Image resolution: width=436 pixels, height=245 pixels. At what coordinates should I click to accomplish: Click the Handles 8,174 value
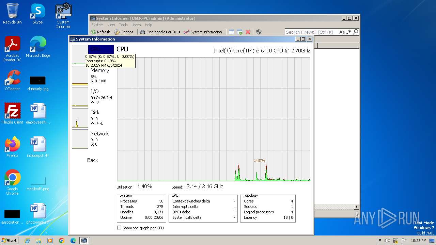tap(158, 212)
